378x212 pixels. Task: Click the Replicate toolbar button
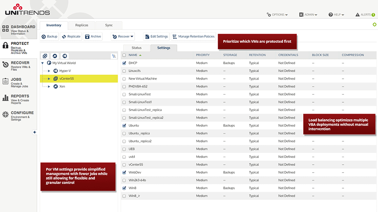tap(71, 36)
